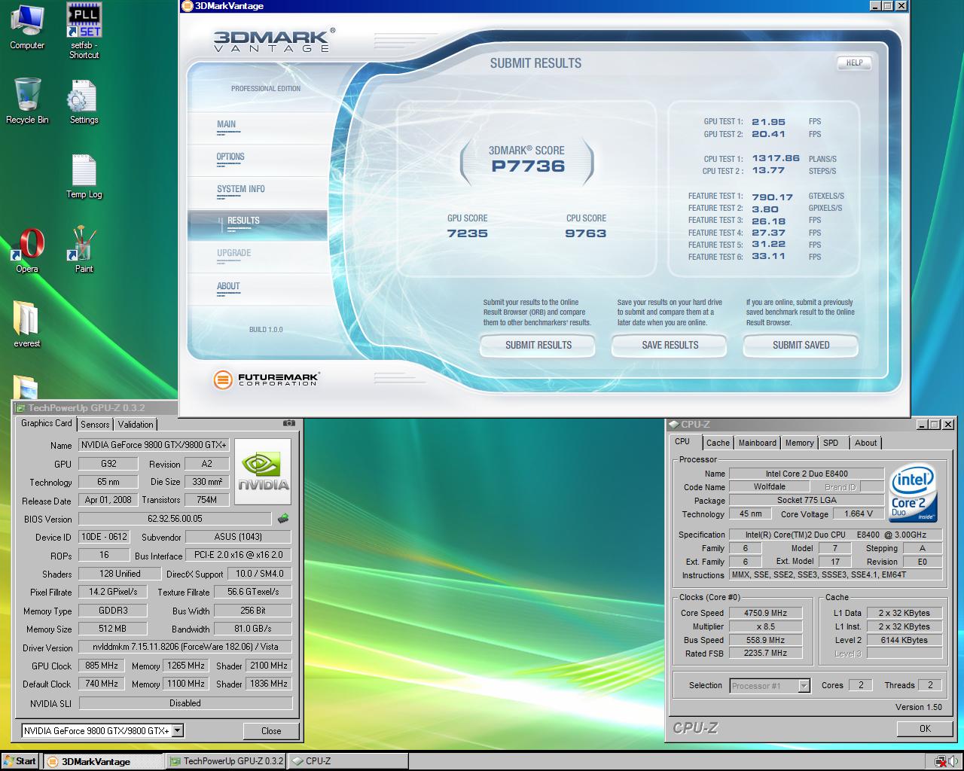Open SYSTEM INFO in 3DMark sidebar
The width and height of the screenshot is (964, 771).
point(241,189)
